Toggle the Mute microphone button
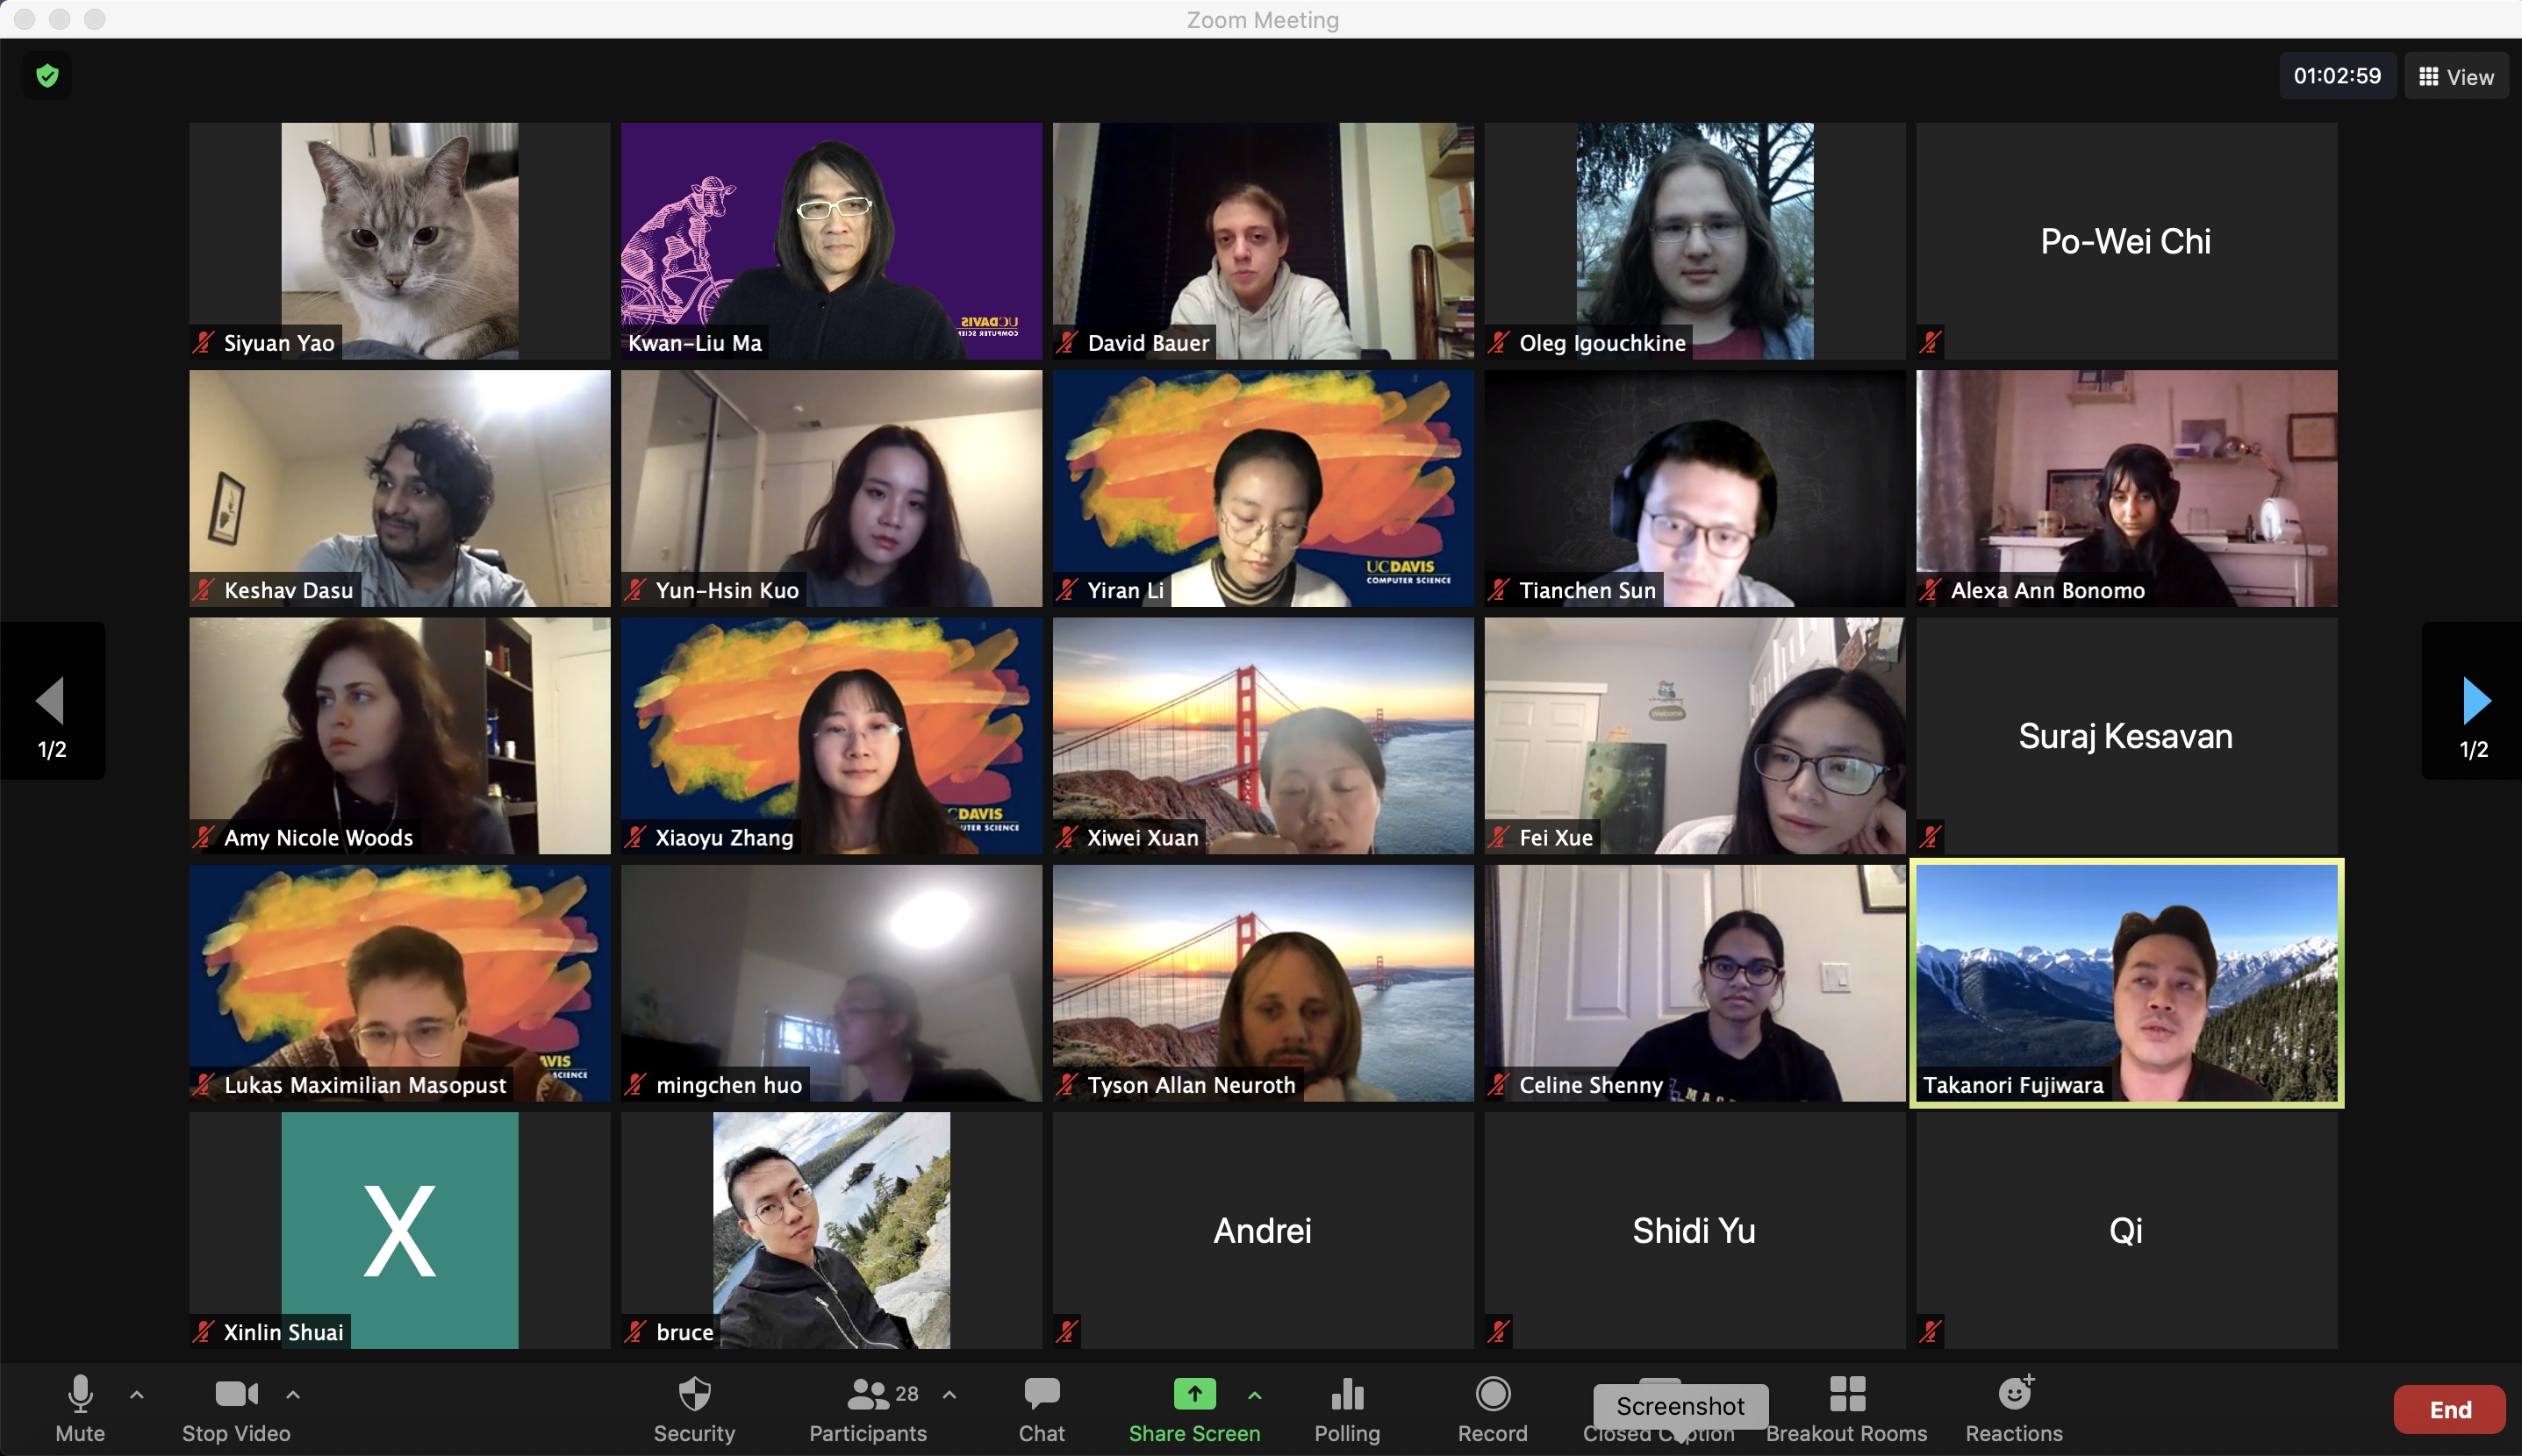This screenshot has height=1456, width=2522. click(80, 1394)
